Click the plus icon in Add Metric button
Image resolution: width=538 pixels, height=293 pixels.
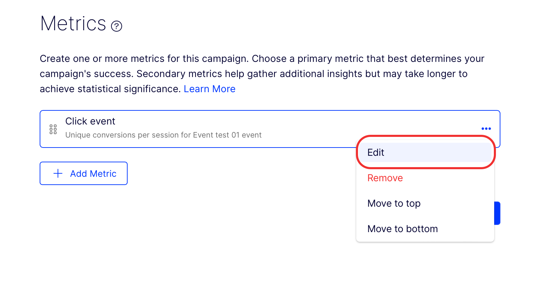57,173
